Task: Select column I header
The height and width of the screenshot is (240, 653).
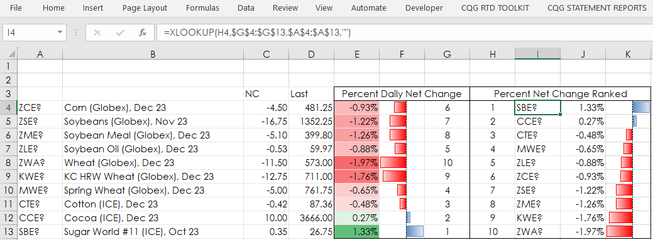Action: (537, 53)
